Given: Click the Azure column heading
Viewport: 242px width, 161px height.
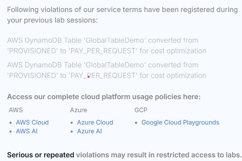Looking at the screenshot, I should (79, 110).
